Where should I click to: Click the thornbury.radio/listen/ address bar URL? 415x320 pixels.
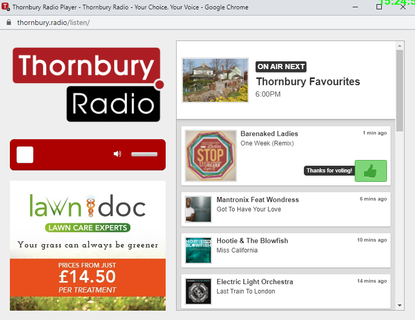(x=53, y=22)
